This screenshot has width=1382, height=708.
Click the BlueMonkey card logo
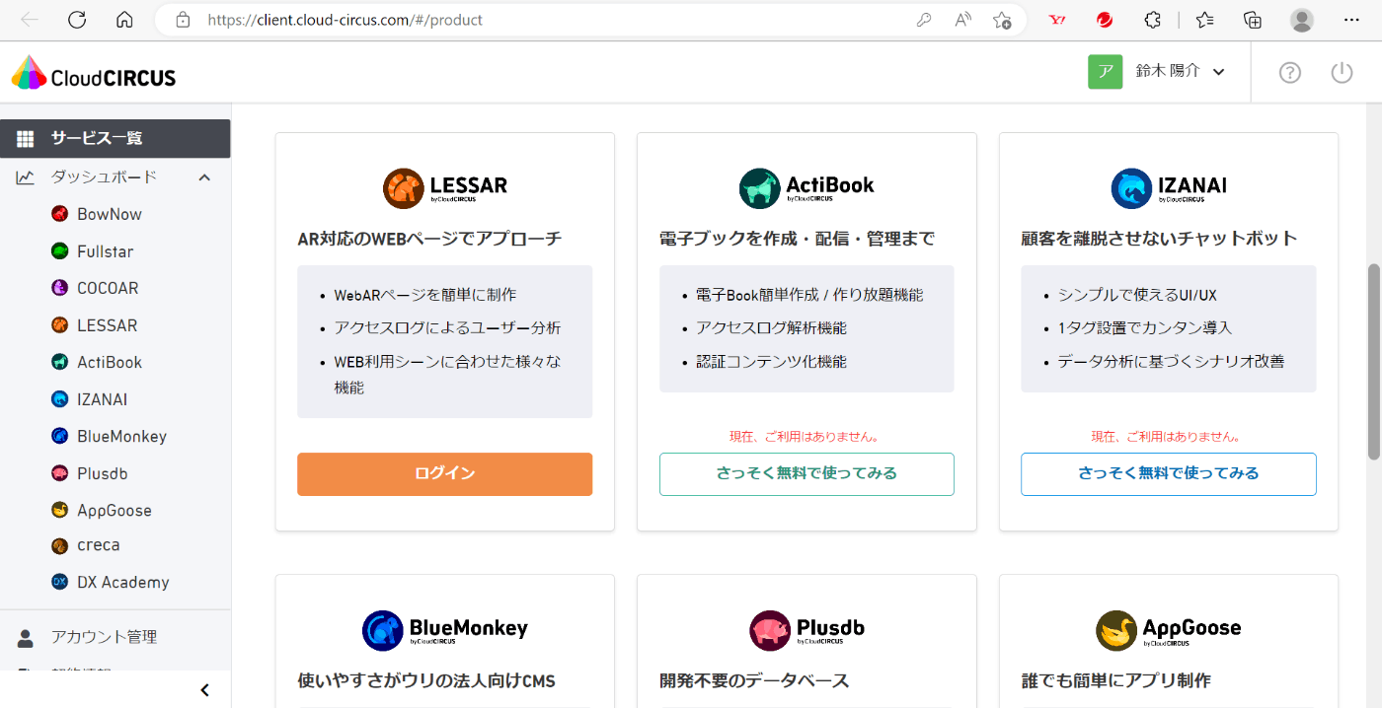click(445, 630)
